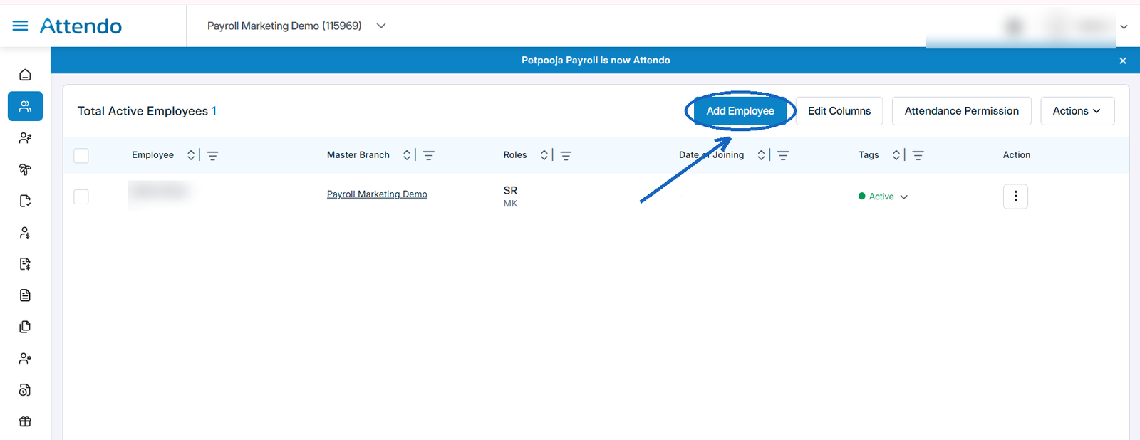1140x440 pixels.
Task: Click the Petpooja Payroll is now Attendo text
Action: pyautogui.click(x=596, y=61)
